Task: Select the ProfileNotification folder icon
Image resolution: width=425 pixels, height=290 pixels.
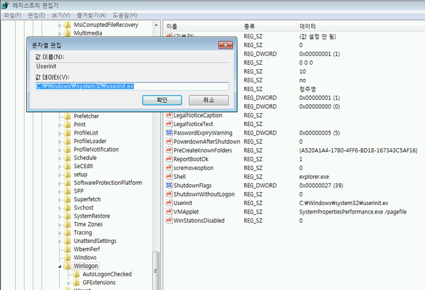Action: [68, 150]
